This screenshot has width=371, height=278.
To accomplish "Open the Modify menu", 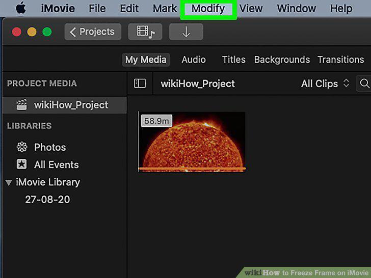I will (x=208, y=9).
